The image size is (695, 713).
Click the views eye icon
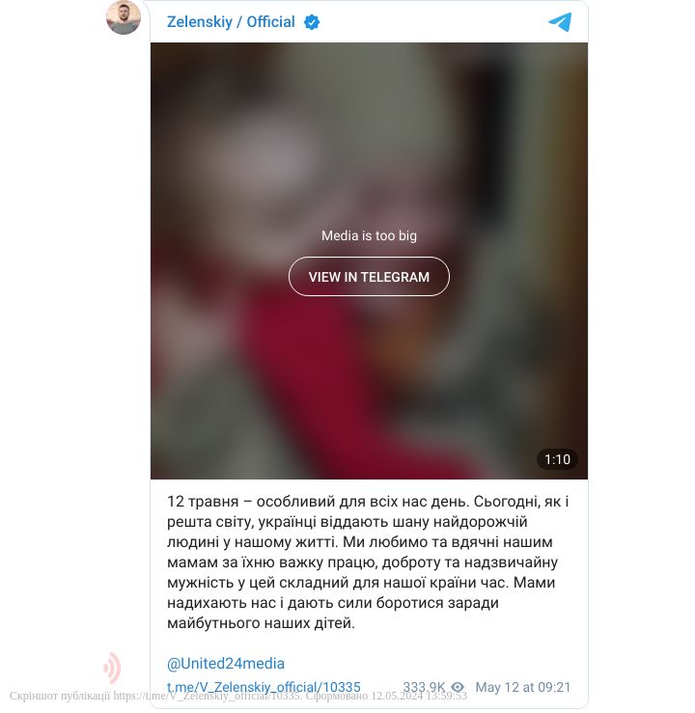[x=459, y=687]
